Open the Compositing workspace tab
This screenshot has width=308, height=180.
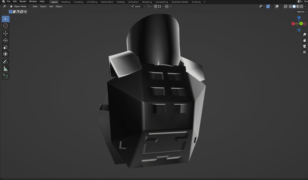[162, 2]
